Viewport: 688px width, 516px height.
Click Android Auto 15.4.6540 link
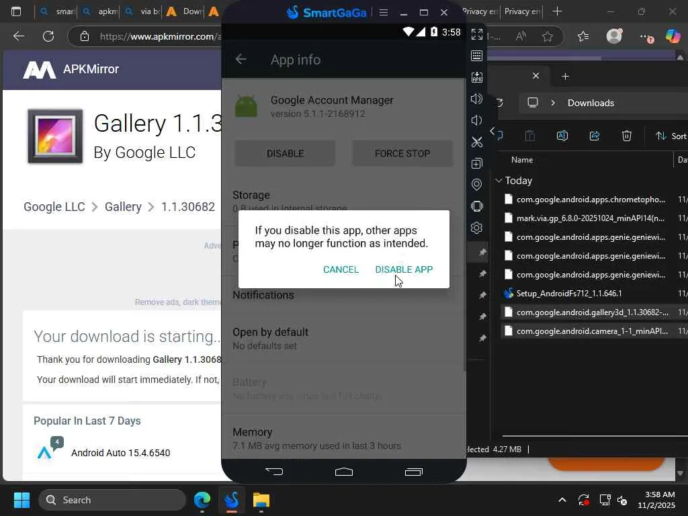121,453
